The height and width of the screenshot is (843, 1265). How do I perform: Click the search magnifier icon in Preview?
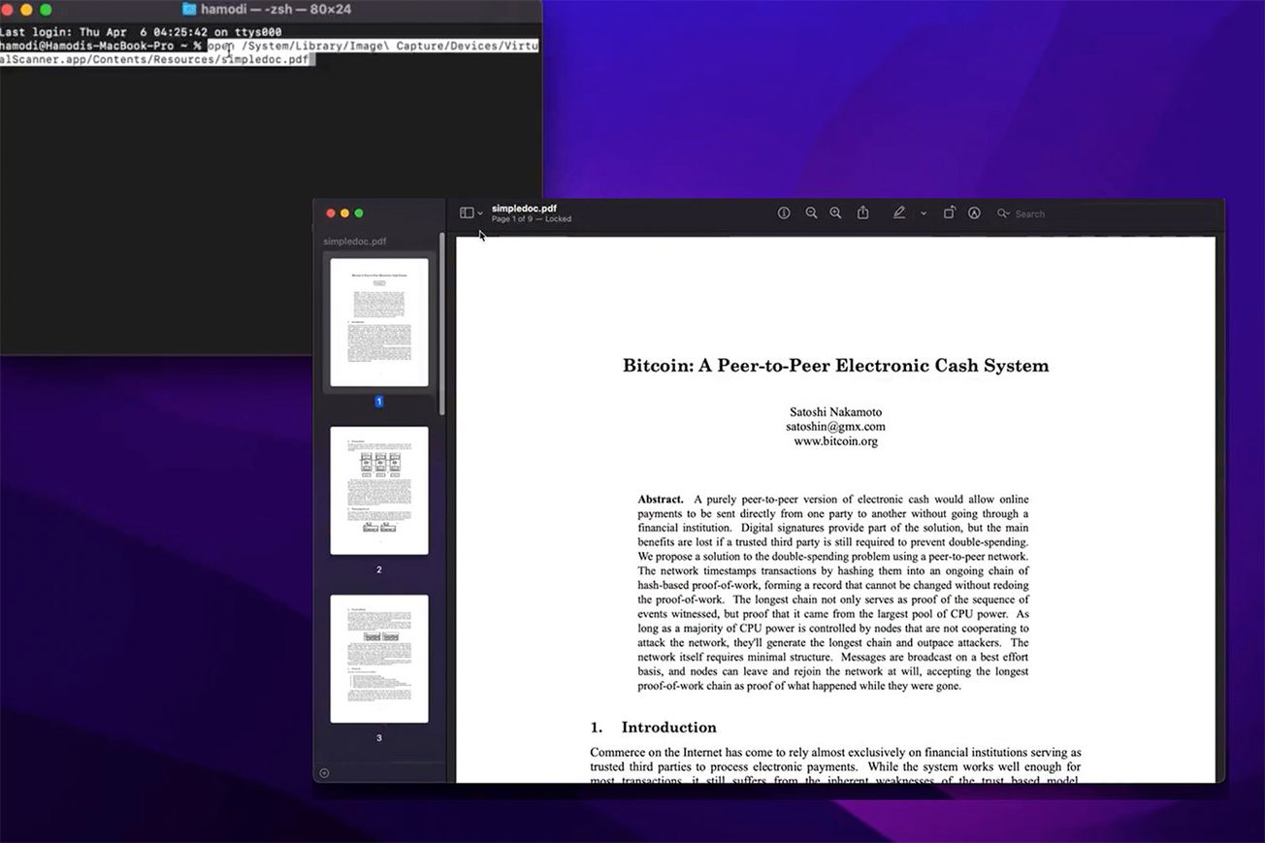(1002, 212)
